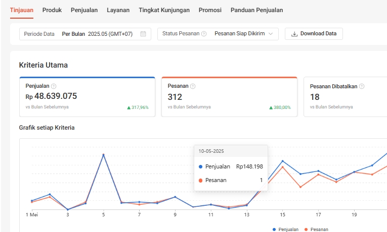
Task: Click info icon beside Pesanan Dibatalkan
Action: tap(361, 86)
